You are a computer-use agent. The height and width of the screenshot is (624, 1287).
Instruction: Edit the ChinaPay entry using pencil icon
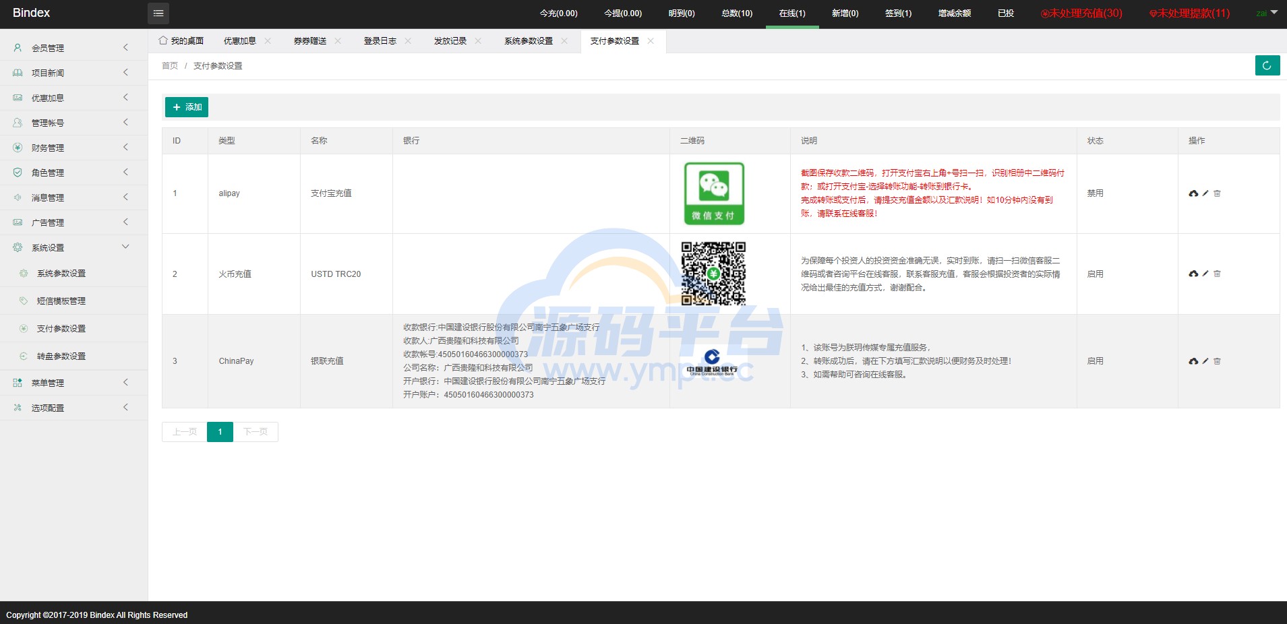[1205, 361]
